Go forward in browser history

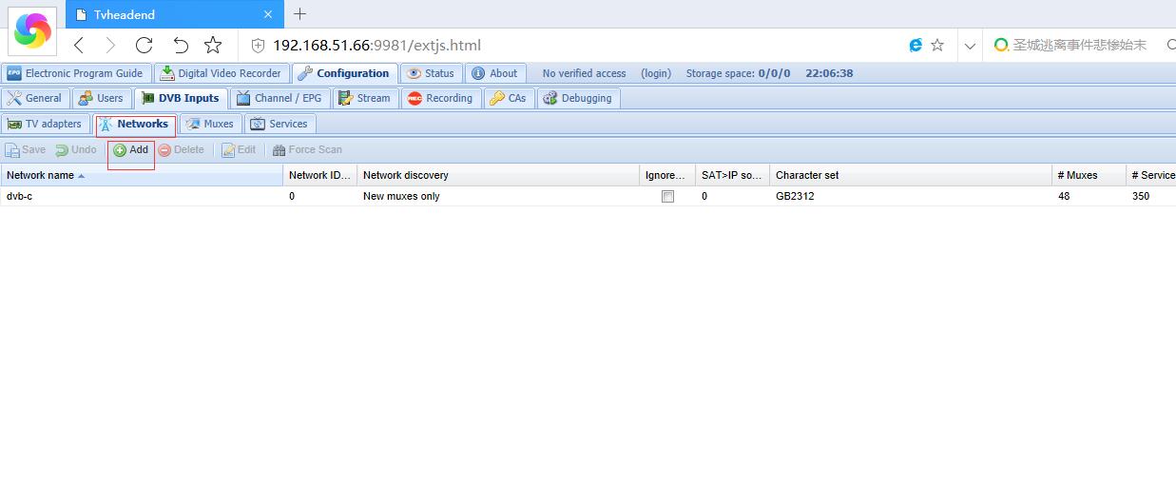(111, 45)
